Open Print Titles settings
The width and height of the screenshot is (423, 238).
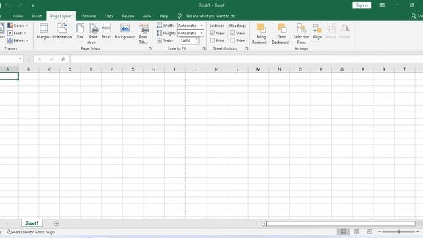pyautogui.click(x=143, y=33)
